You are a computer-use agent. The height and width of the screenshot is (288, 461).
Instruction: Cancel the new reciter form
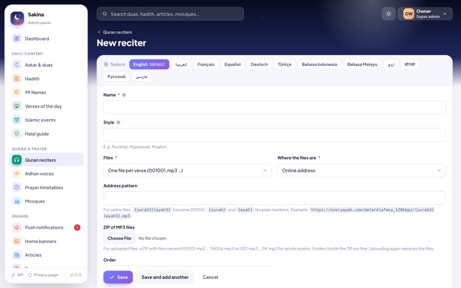210,277
